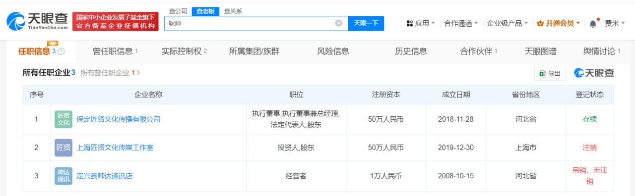Expand 所有曾任职企业 chevron
The height and width of the screenshot is (196, 635).
[x=138, y=73]
